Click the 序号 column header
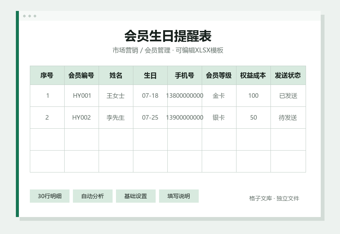Screen dimensions: 340x234 (47, 75)
